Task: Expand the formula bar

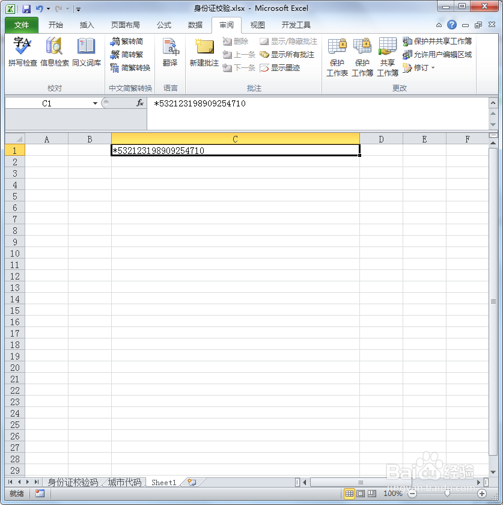Action: 493,103
